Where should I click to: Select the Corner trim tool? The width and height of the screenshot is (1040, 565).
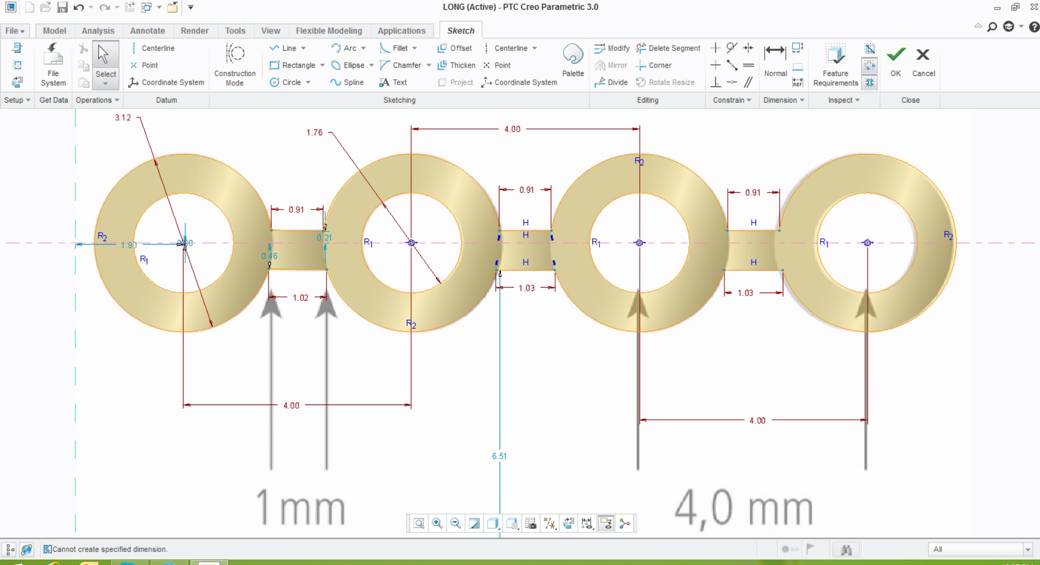click(653, 65)
